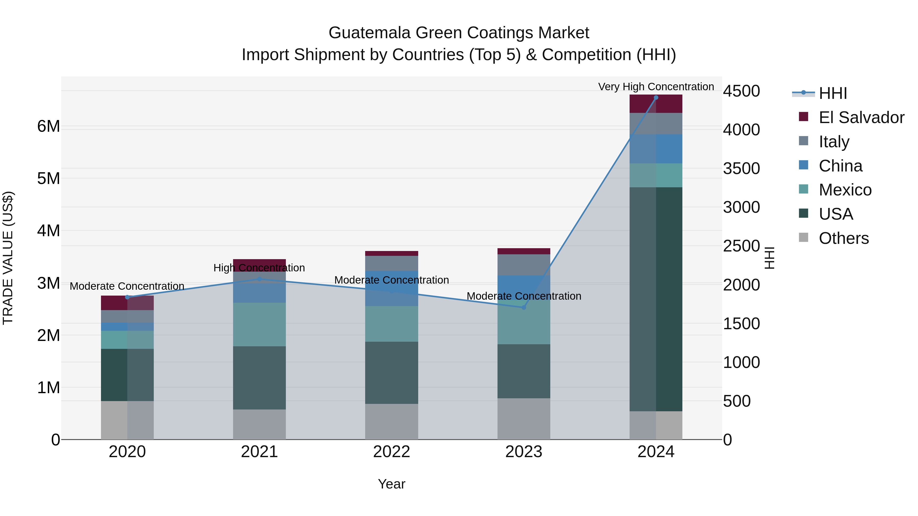Toggle Mexico series in legend

[x=835, y=190]
